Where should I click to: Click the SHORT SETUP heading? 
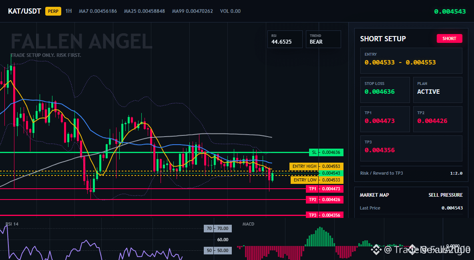tap(383, 39)
